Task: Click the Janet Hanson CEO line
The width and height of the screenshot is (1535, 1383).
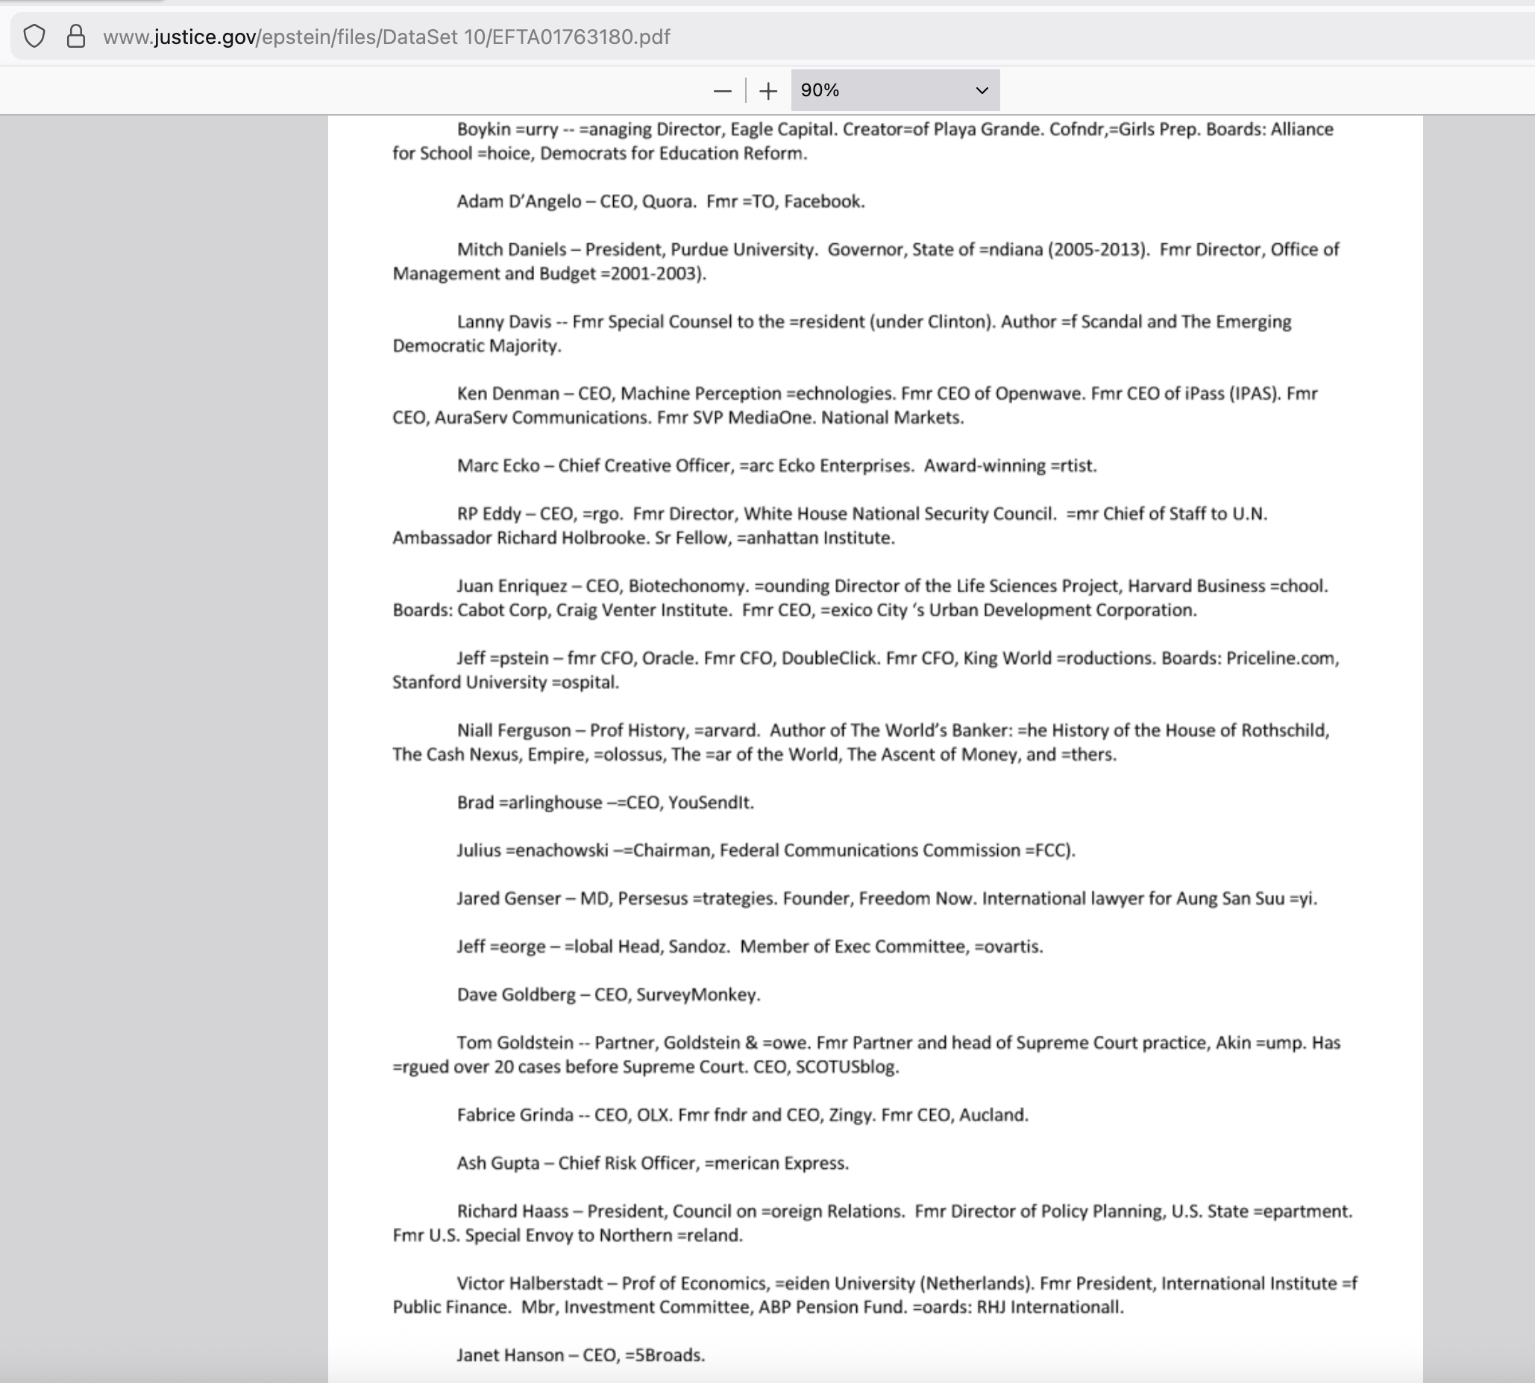Action: point(580,1355)
